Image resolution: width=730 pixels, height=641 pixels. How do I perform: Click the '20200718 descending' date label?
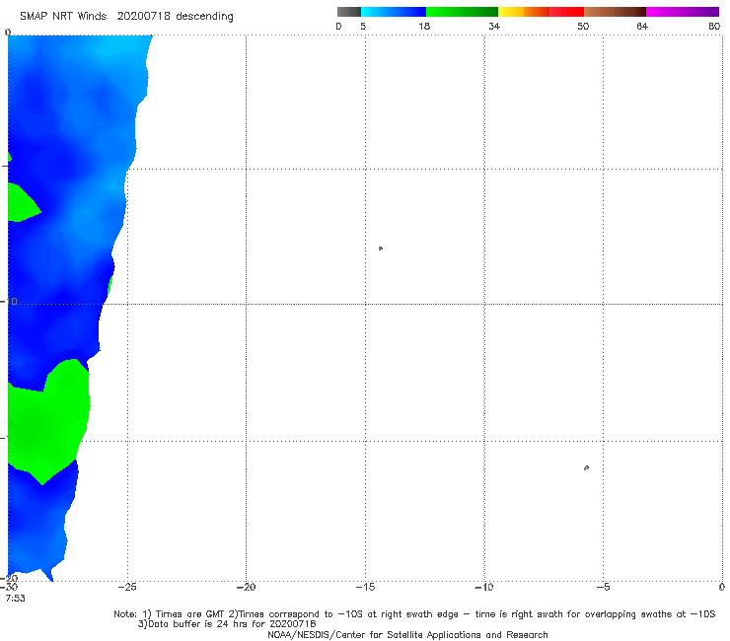pyautogui.click(x=175, y=17)
